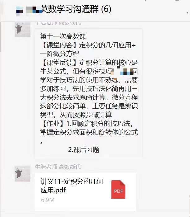
Task: Click sender name 牛浩老师 高数线代 above PDF
Action: [x=58, y=167]
